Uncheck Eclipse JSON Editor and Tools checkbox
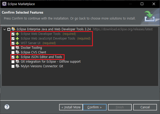Viewport: 160px width, 114px height. tap(13, 57)
